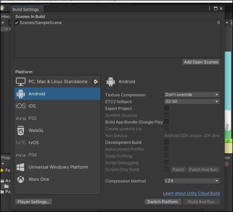Click the game view preview behind the dialog
233x212 pixels.
228,102
